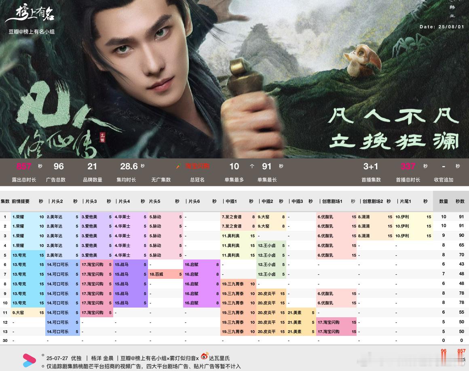Image resolution: width=469 pixels, height=371 pixels.
Task: Click the up arrow beside 单集最多 value
Action: point(252,166)
